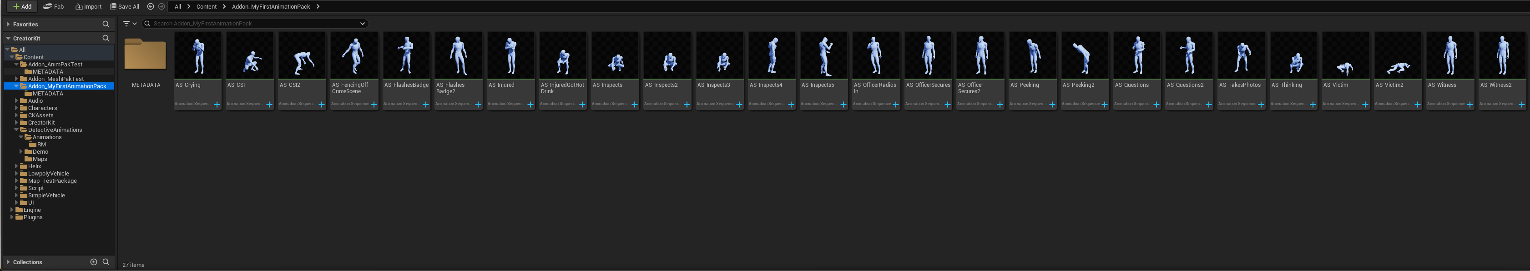Screen dimensions: 1530x271
Task: Select the Characters folder in the tree
Action: click(42, 108)
